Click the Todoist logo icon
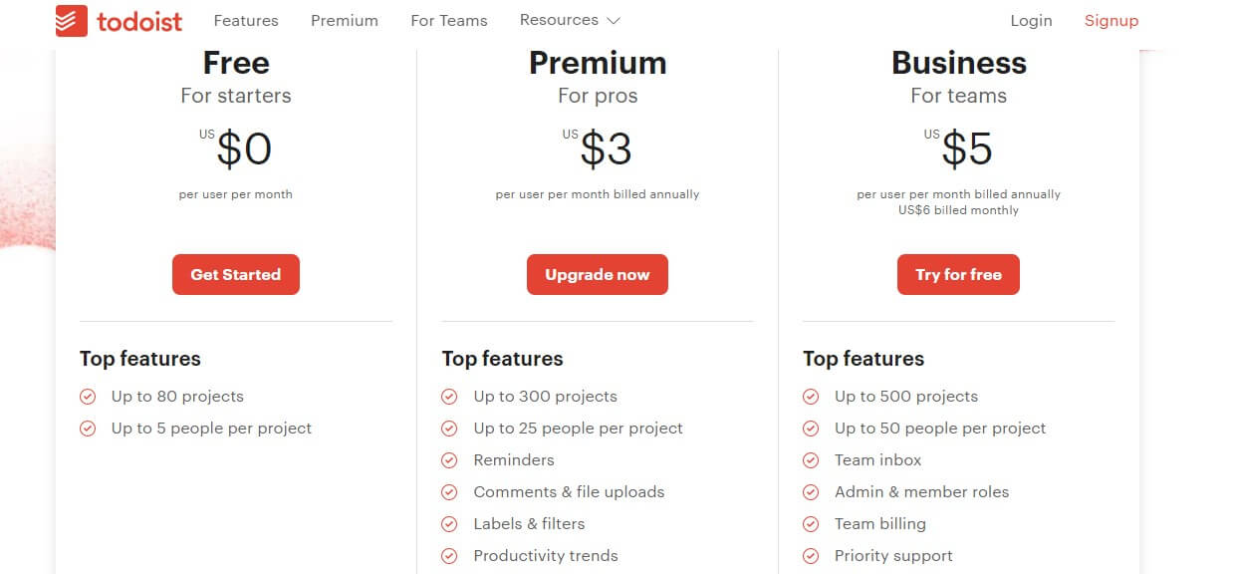Image resolution: width=1236 pixels, height=574 pixels. (72, 20)
